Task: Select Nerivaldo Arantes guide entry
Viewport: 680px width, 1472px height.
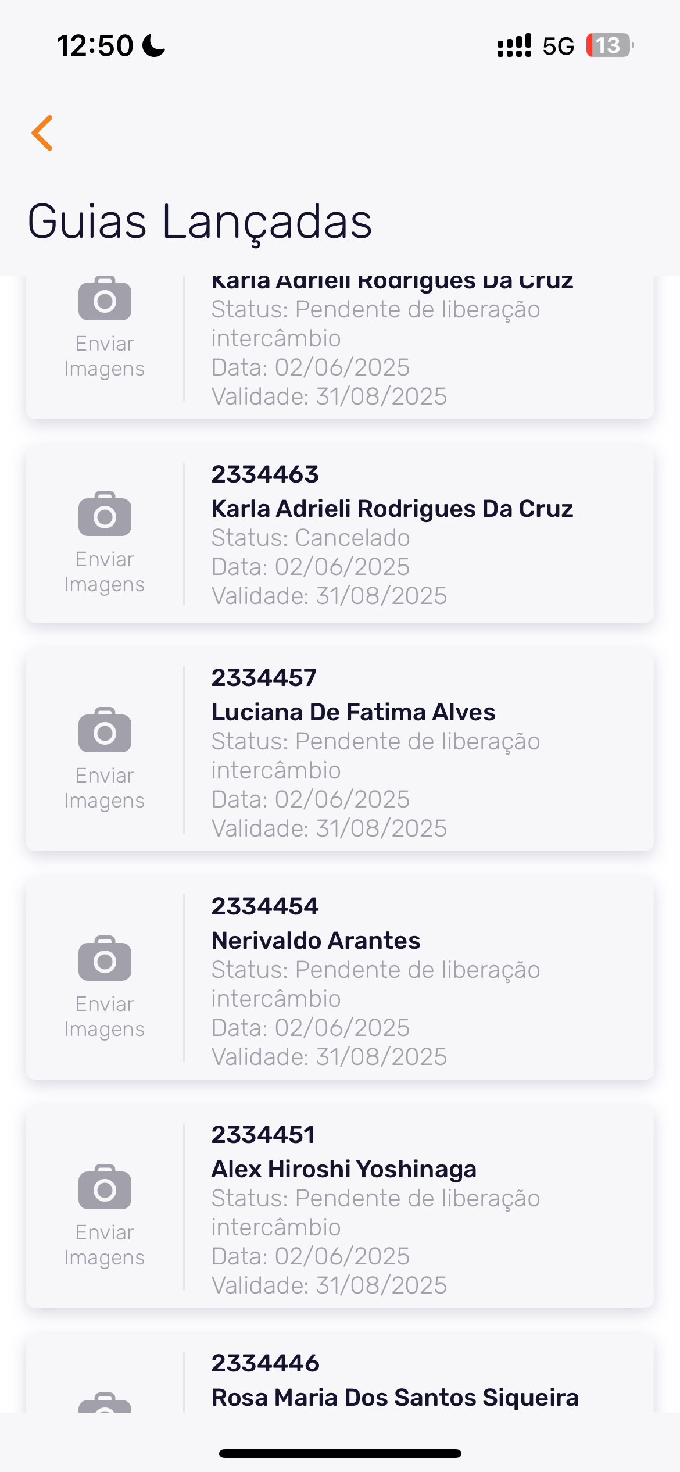Action: [x=316, y=941]
